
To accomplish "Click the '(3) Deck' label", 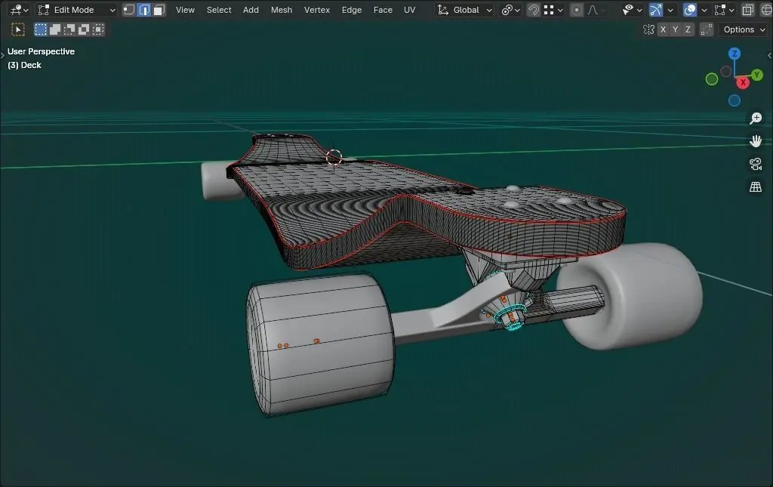I will [25, 65].
